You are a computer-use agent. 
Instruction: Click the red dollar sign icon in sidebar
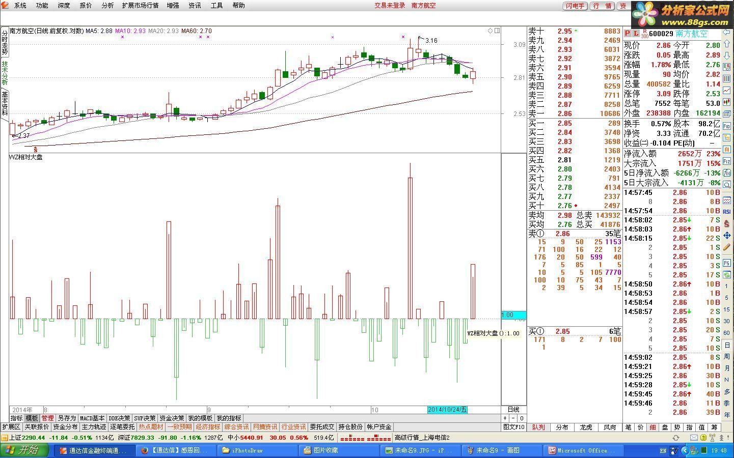727,223
